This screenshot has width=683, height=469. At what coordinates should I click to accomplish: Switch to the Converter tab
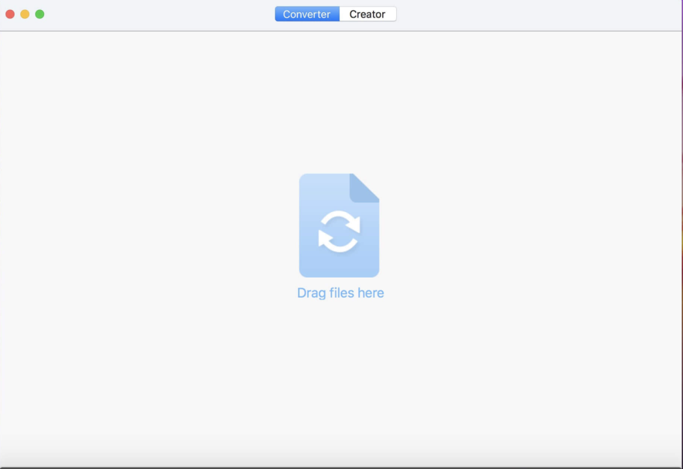307,14
